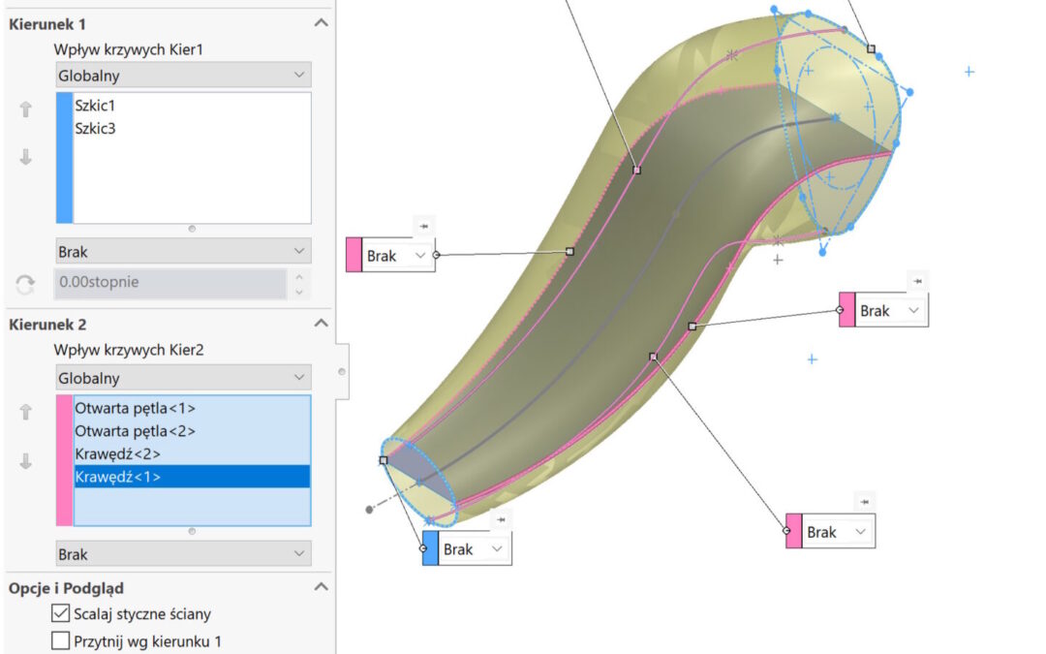Collapse the Kierunek 1 section
Screen dimensions: 1046x654
click(x=322, y=22)
